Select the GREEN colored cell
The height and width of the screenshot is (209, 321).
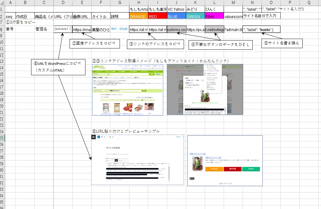pos(196,16)
